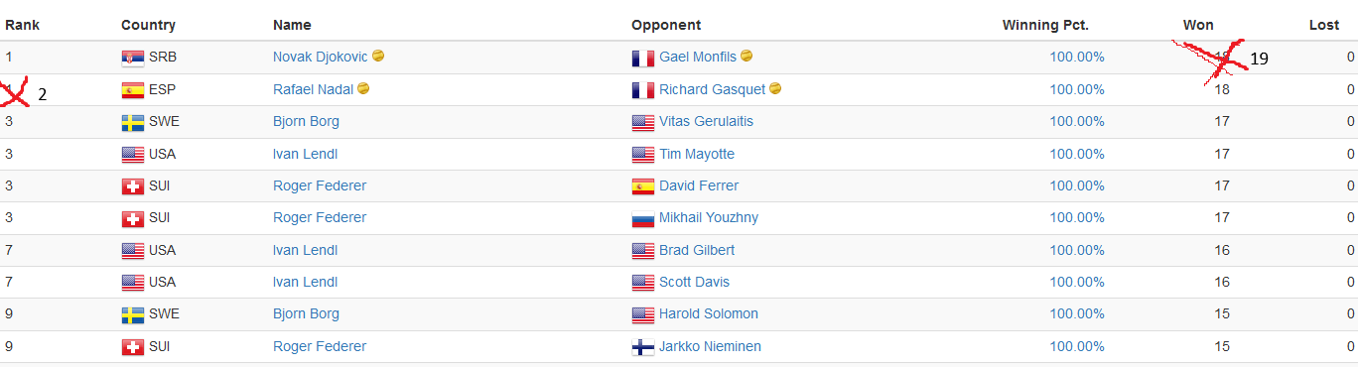This screenshot has width=1358, height=367.
Task: Click the Finnish flag beside Jarkko Nieminen
Action: coord(643,347)
